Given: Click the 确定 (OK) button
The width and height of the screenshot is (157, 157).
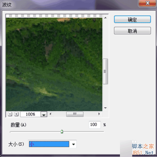Looking at the screenshot, I should (x=132, y=19).
